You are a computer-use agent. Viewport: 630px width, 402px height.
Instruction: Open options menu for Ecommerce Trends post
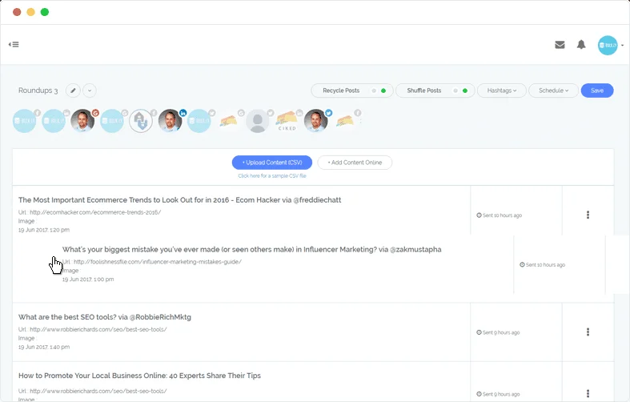tap(588, 215)
